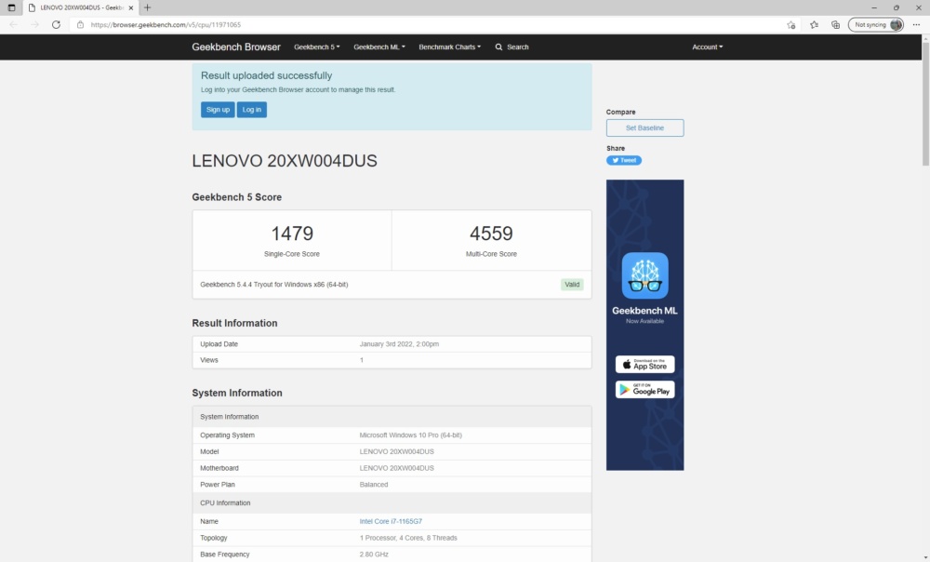Reload the page with refresh icon
This screenshot has width=930, height=562.
(56, 25)
